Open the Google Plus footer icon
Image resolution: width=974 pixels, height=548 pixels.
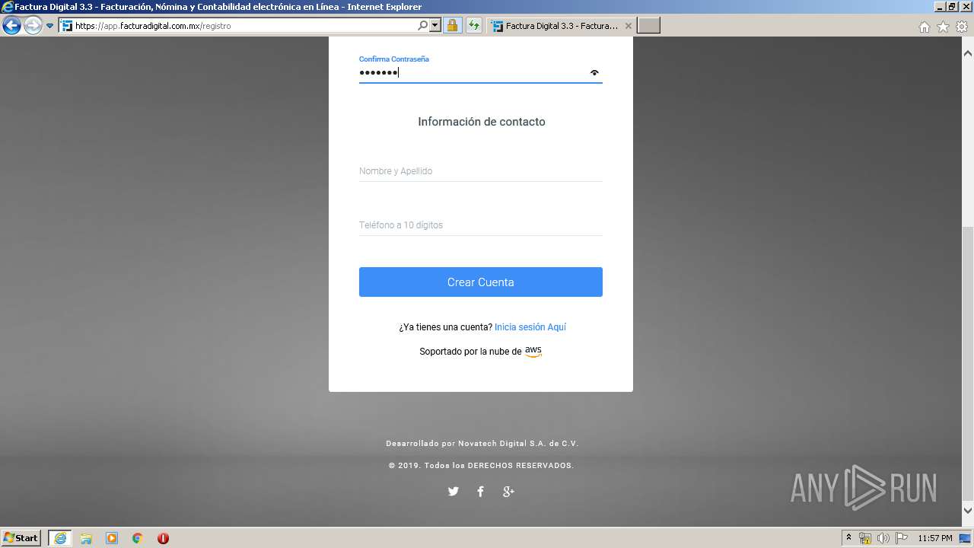point(508,492)
